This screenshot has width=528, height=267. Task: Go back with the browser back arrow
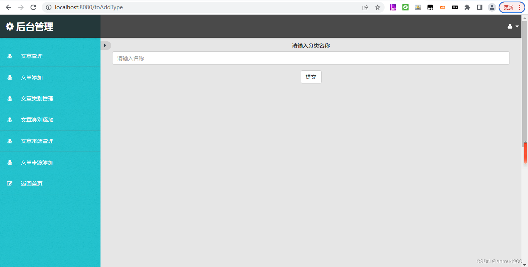pos(8,7)
